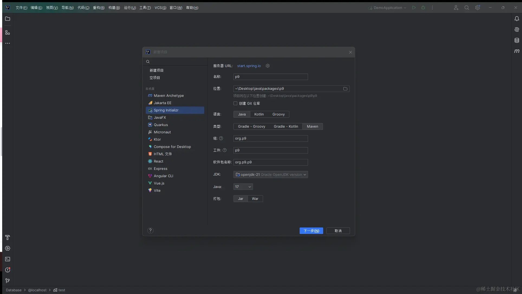The height and width of the screenshot is (294, 522).
Task: Enable the Create Git repository checkbox
Action: [x=235, y=103]
